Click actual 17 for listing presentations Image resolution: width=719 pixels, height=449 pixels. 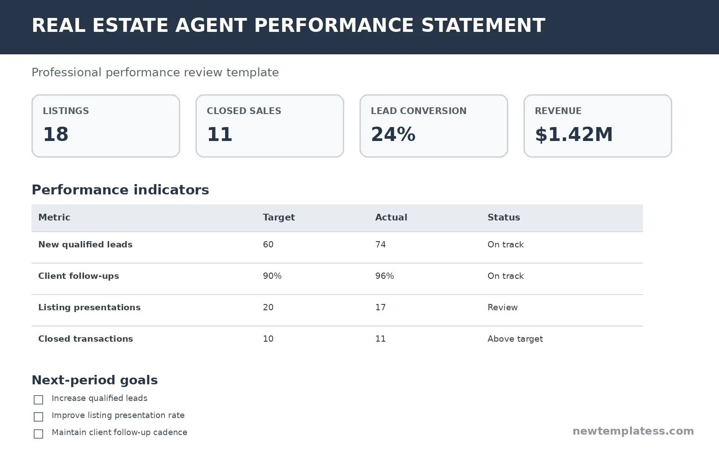[381, 308]
